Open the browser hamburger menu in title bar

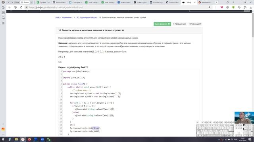(233, 2)
